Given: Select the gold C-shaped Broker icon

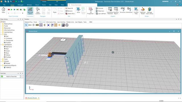Looking at the screenshot, I should 45,25.
